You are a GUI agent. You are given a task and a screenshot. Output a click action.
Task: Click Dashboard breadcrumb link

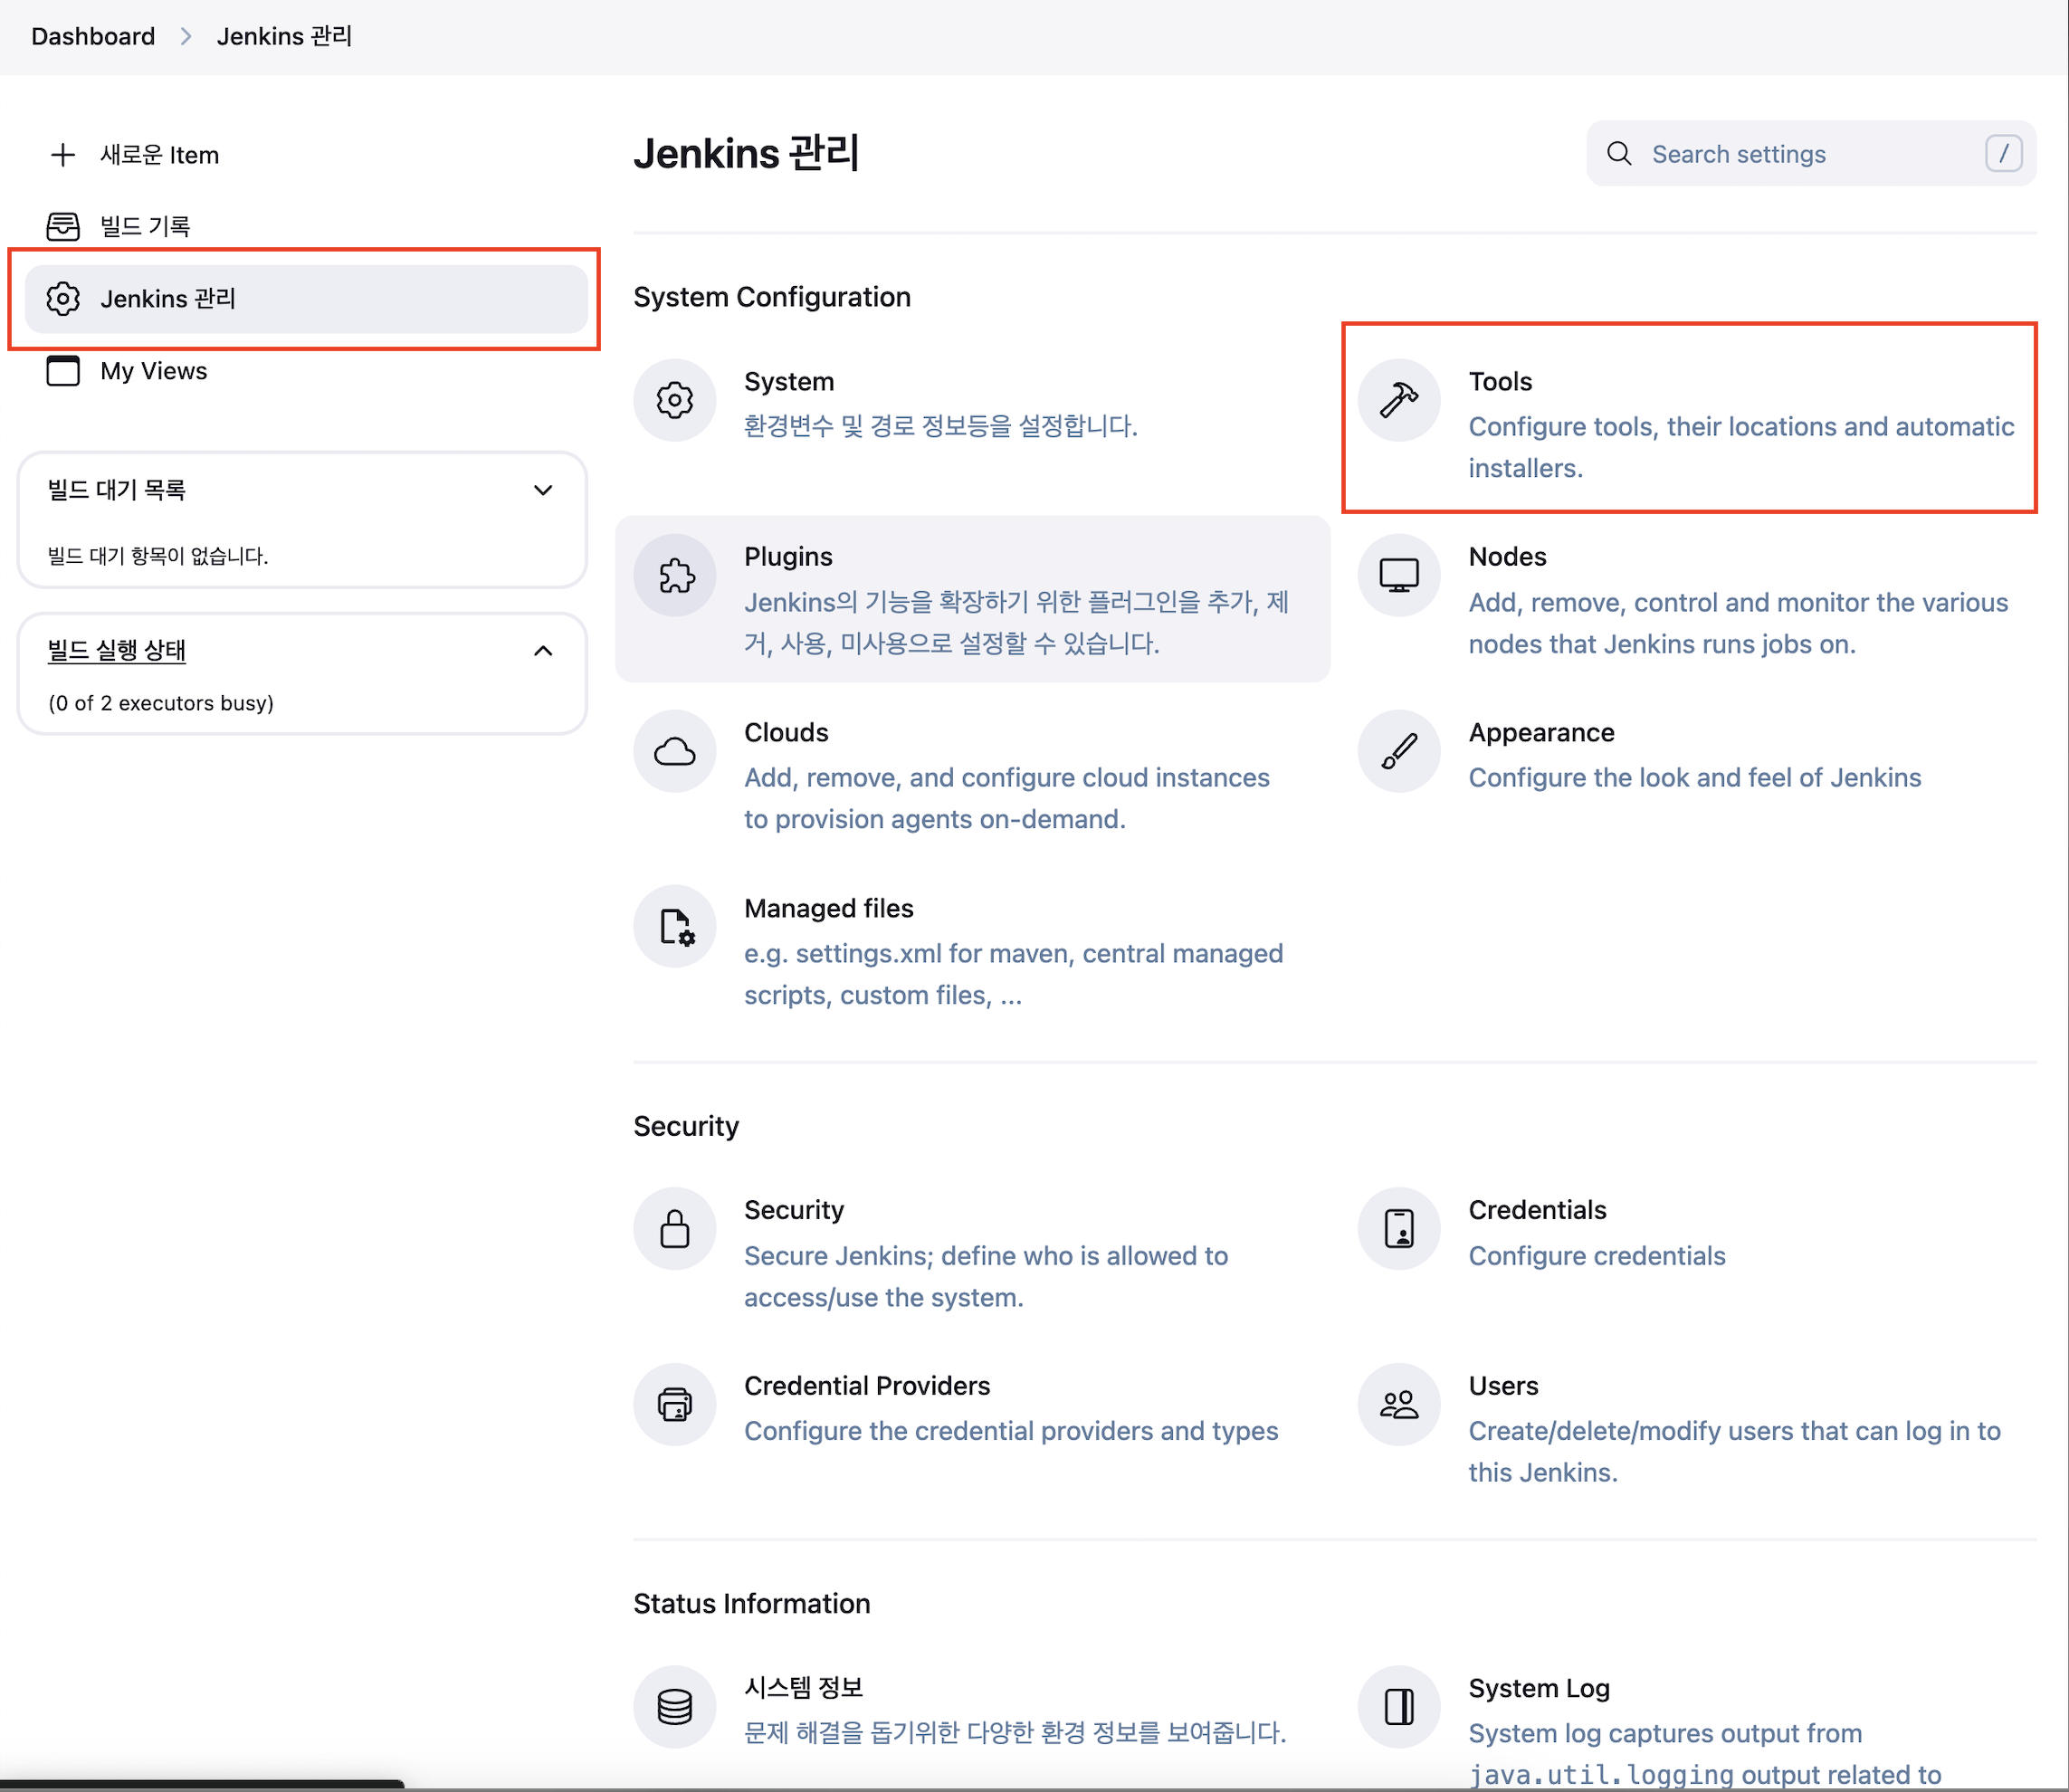click(93, 36)
